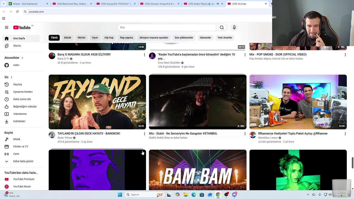Reload the page with refresh button

[x=17, y=12]
